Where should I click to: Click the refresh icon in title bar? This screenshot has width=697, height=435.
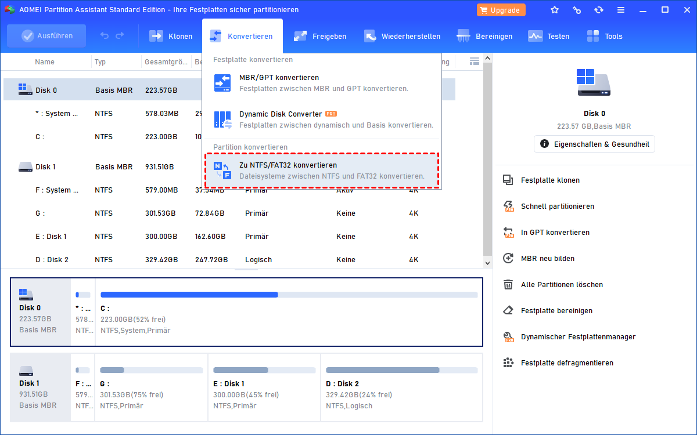tap(599, 10)
